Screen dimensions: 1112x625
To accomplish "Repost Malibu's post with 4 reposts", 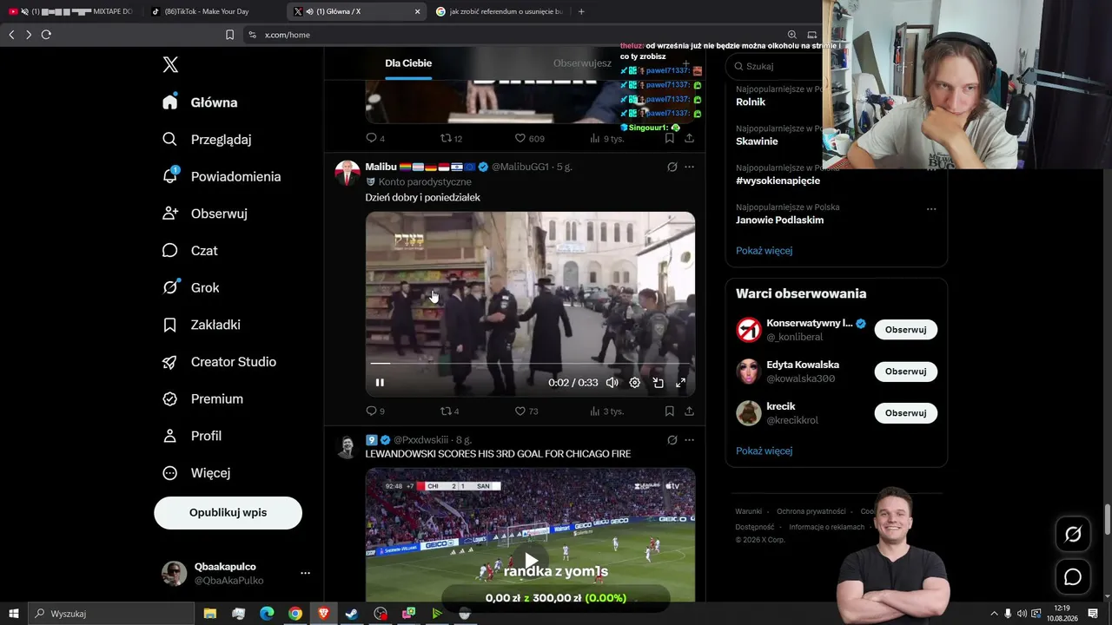I will (450, 411).
